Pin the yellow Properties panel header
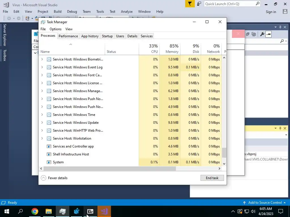290x217 pixels. coord(280,128)
